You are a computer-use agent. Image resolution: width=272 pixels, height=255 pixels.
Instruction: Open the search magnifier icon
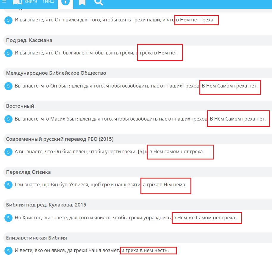click(99, 2)
